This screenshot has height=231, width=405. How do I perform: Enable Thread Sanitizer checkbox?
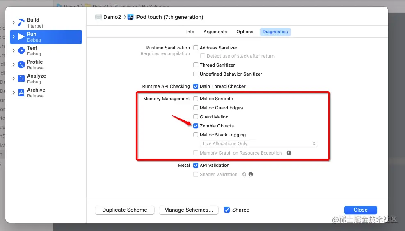pos(196,65)
